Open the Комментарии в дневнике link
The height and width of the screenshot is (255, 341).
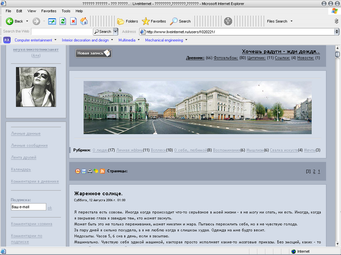coord(35,181)
